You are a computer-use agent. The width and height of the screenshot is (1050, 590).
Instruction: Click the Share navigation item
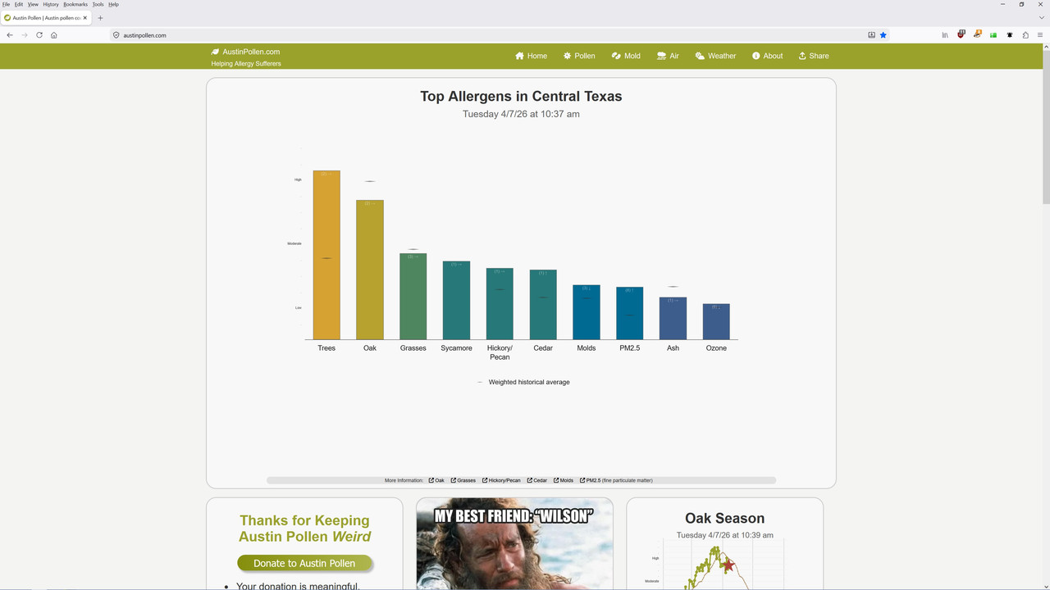(814, 56)
